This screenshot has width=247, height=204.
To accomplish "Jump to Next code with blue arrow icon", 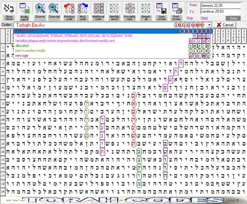I will (83, 11).
